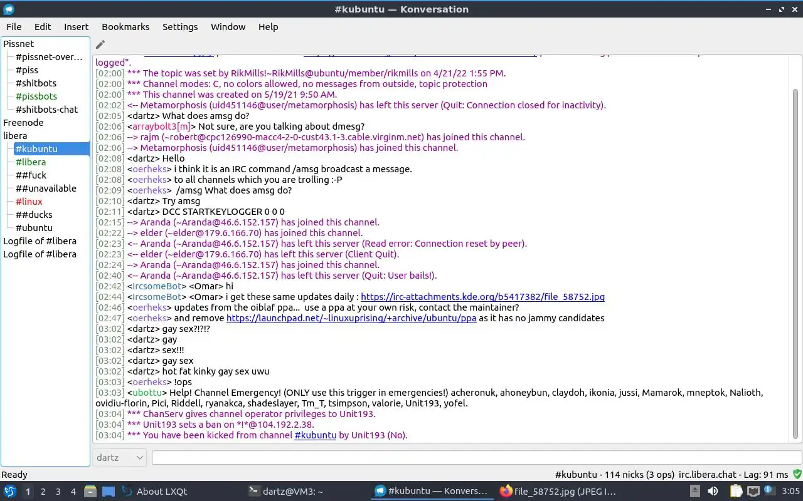Click the message input field
The height and width of the screenshot is (501, 803).
476,458
